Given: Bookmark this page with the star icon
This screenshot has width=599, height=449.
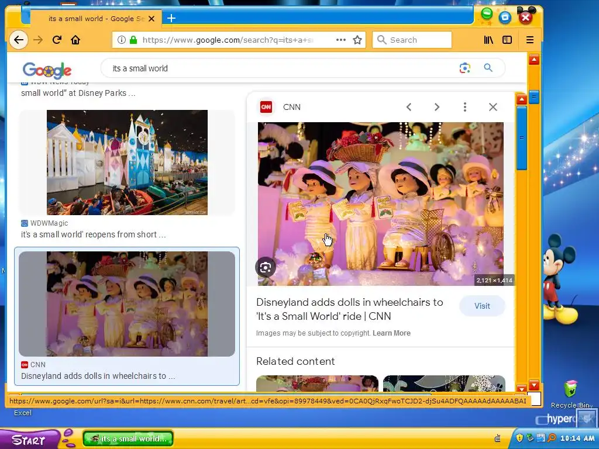Looking at the screenshot, I should click(x=357, y=40).
